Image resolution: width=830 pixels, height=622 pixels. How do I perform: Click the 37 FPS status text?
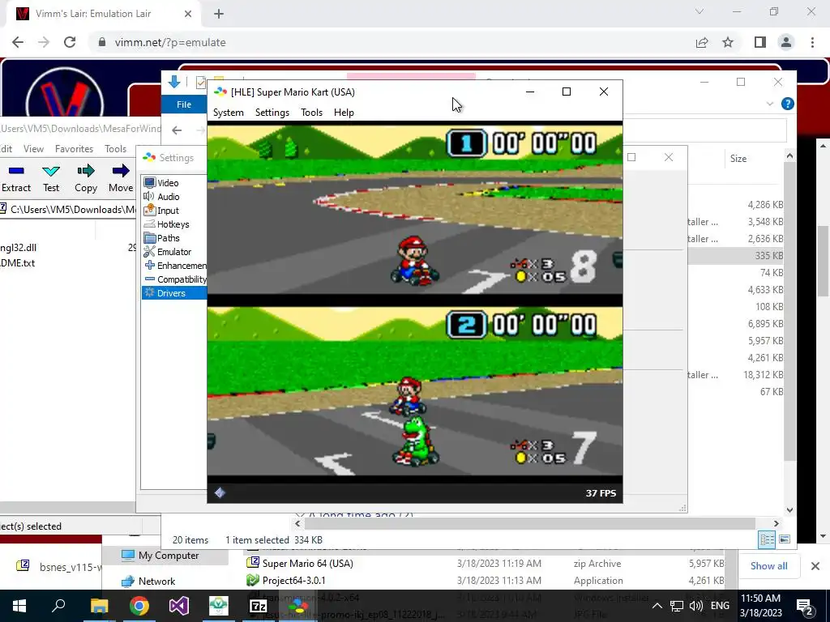click(601, 493)
